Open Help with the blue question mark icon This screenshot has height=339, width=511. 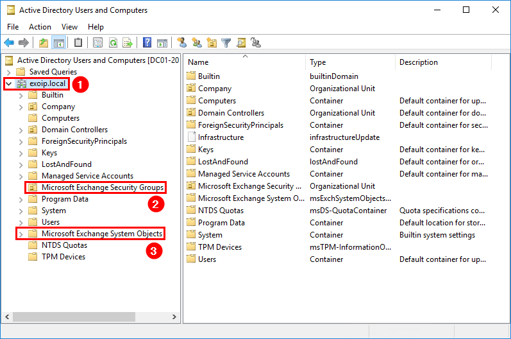click(x=147, y=42)
